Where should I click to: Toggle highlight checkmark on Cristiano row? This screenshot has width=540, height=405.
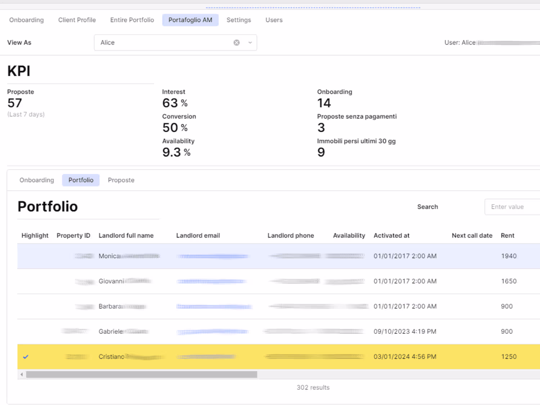pos(26,357)
